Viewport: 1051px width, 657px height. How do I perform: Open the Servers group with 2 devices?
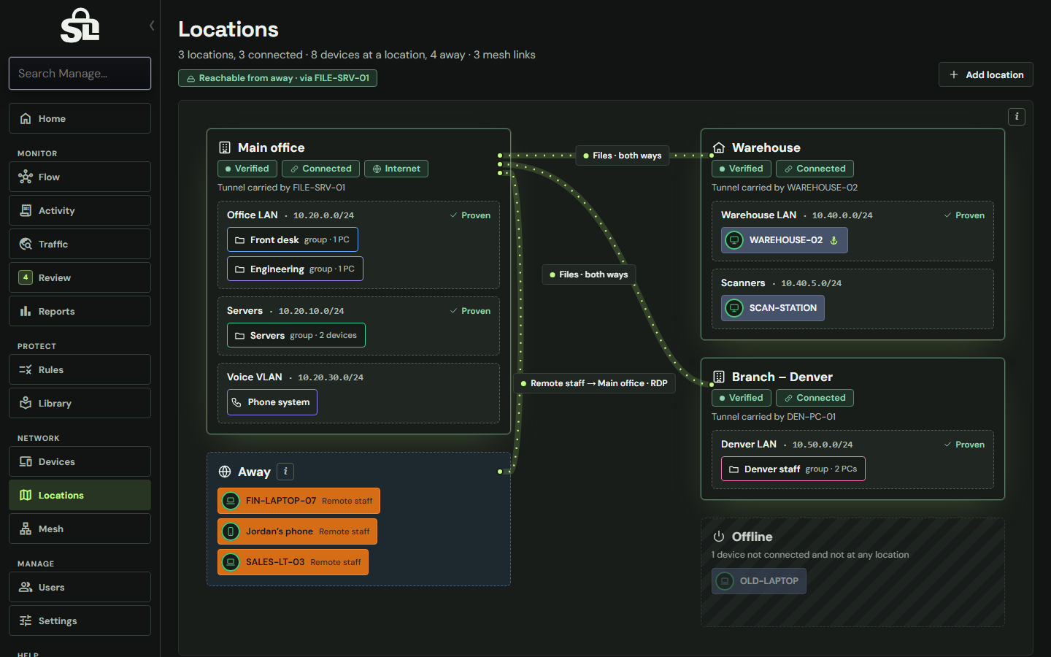pos(296,335)
